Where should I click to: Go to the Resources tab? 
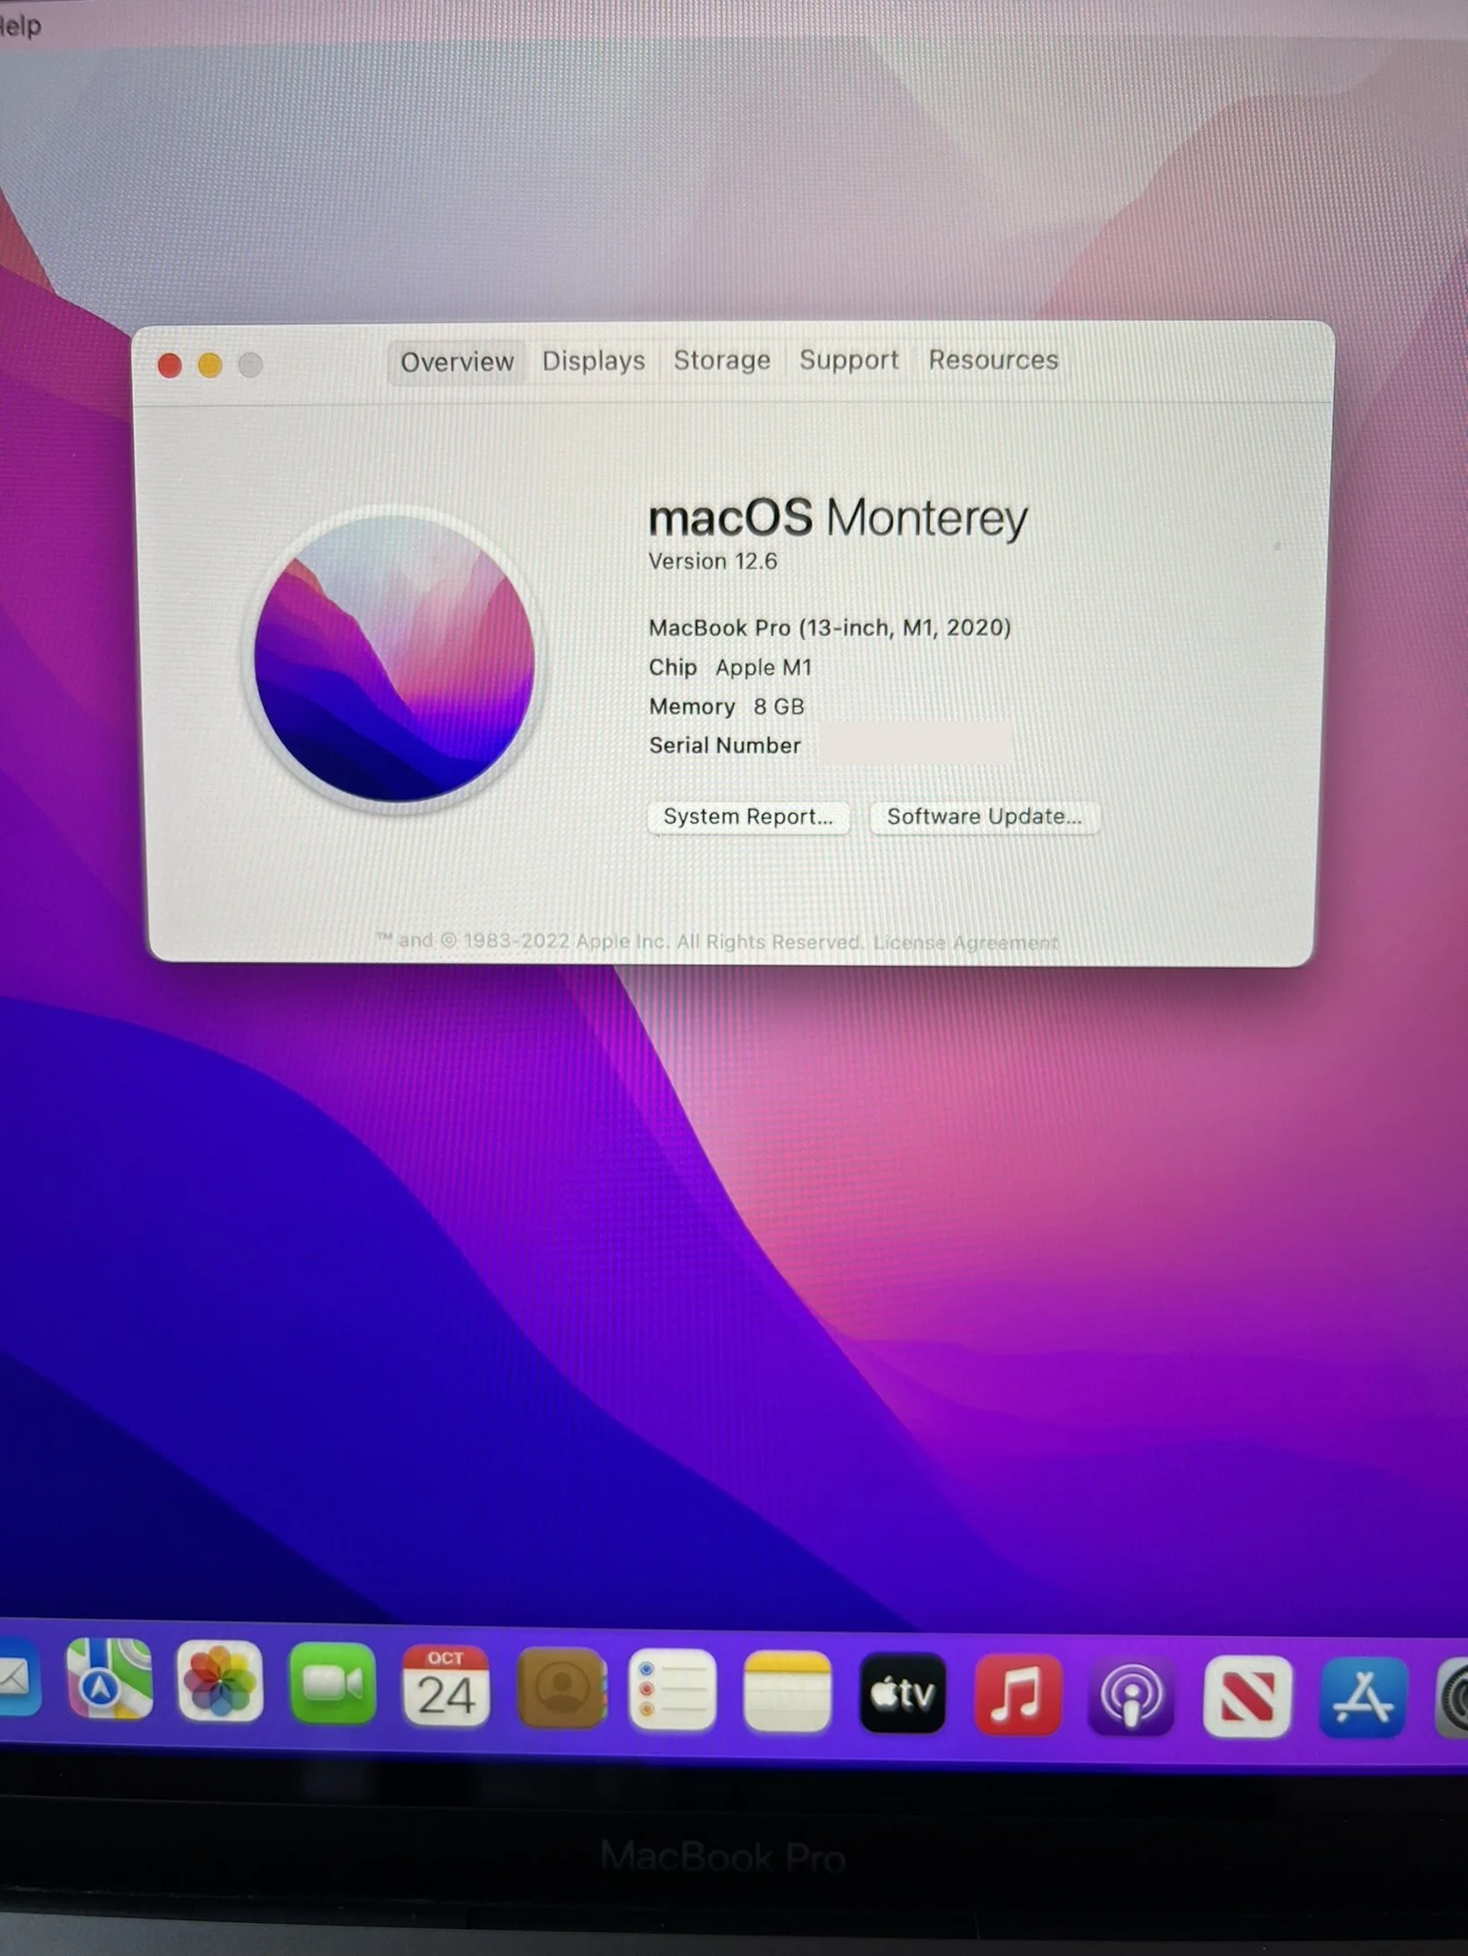pyautogui.click(x=993, y=360)
